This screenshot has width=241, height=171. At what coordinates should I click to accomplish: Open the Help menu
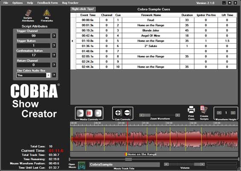30,3
